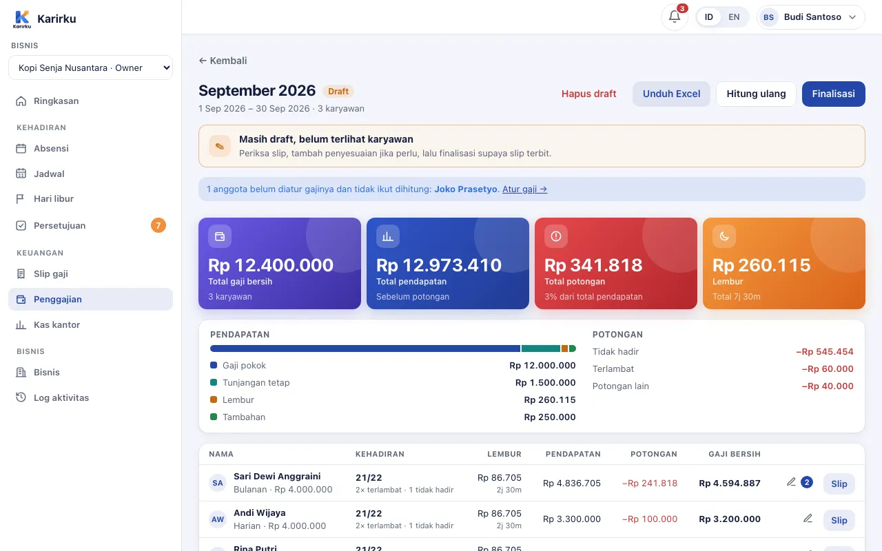The image size is (882, 551).
Task: Go to Ringkasan page
Action: (x=90, y=101)
